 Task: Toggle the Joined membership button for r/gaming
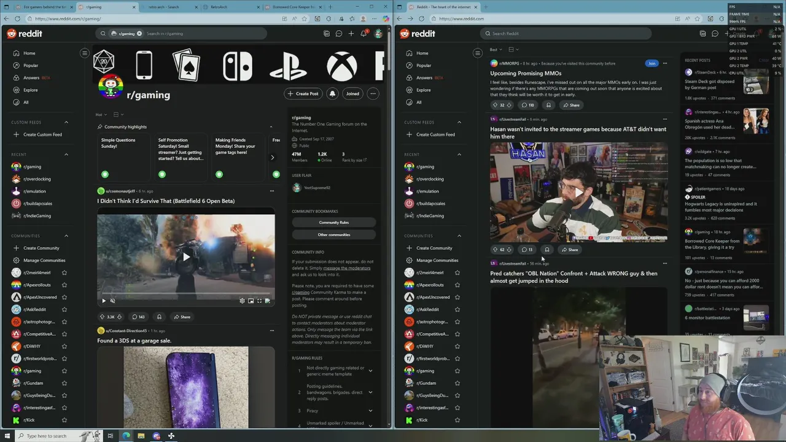pyautogui.click(x=352, y=94)
